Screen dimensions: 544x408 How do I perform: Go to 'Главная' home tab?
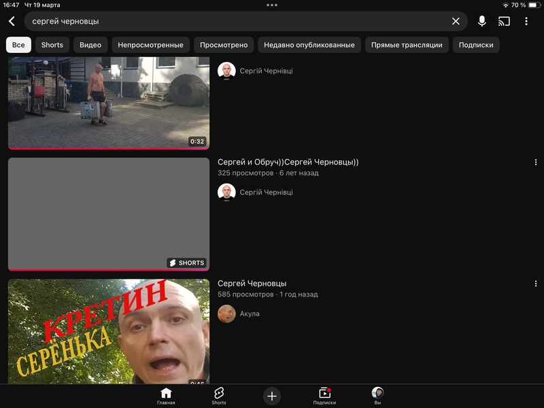[x=166, y=396]
